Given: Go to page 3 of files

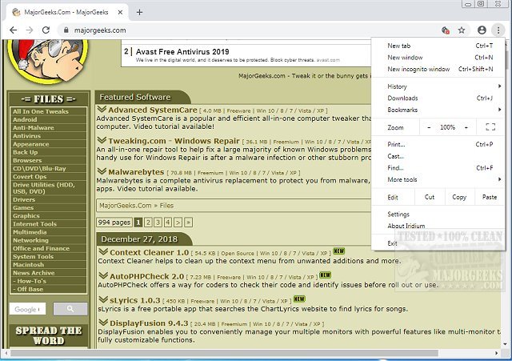Looking at the screenshot, I should point(158,223).
